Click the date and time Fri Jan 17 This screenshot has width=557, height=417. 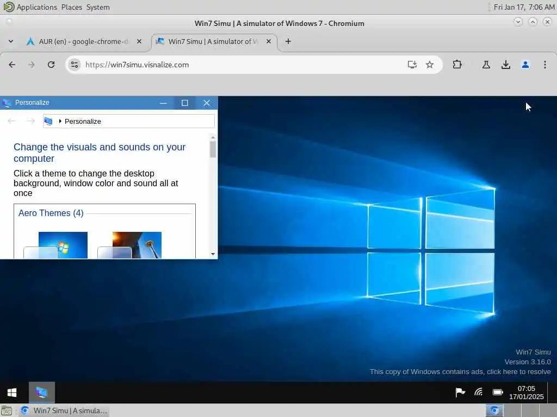click(x=524, y=7)
